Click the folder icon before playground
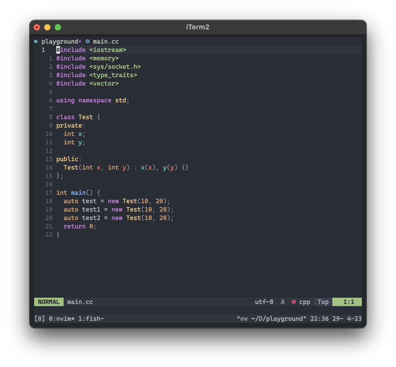 pyautogui.click(x=36, y=41)
